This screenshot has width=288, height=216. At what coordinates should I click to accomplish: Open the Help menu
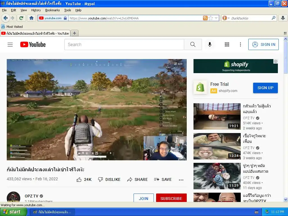point(78,10)
